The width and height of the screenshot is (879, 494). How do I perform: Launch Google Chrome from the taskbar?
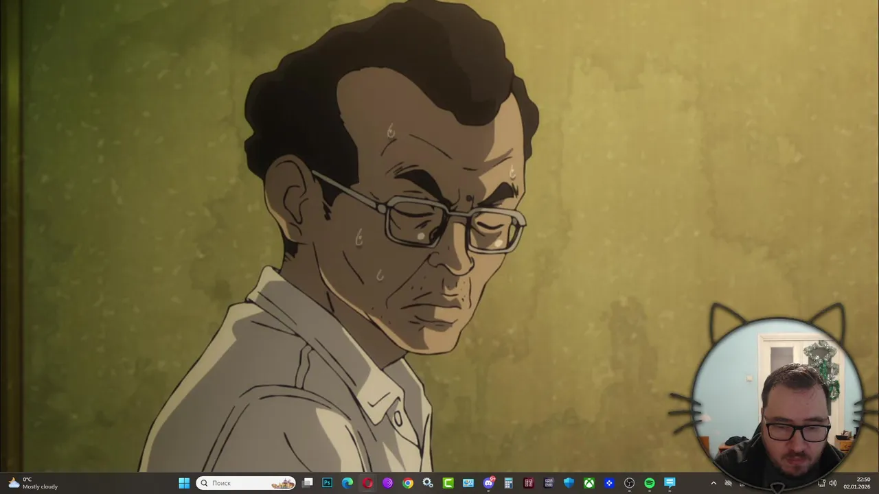click(x=408, y=483)
